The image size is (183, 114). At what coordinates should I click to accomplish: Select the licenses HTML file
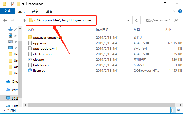pos(39,71)
